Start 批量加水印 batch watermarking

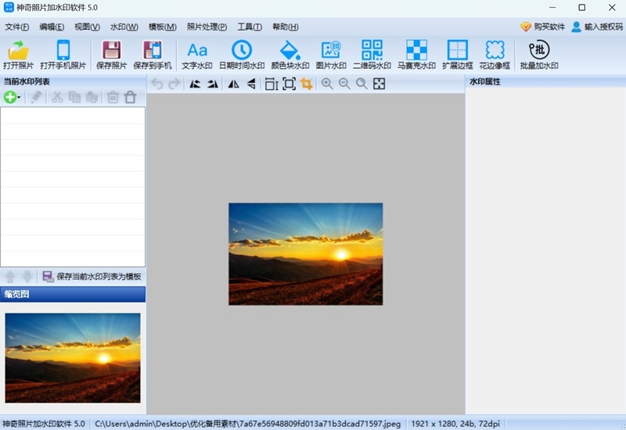(x=539, y=55)
